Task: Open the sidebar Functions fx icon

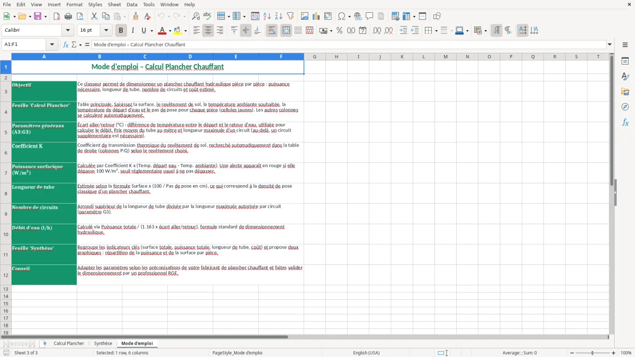Action: pyautogui.click(x=625, y=122)
